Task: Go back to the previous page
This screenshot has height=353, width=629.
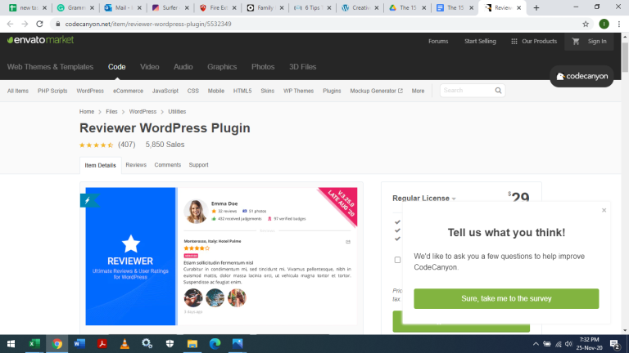Action: coord(10,24)
